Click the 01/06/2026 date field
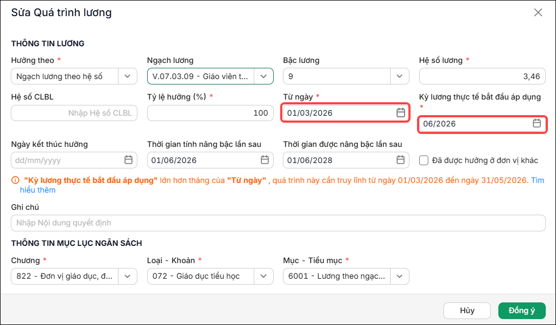The image size is (556, 325). click(x=210, y=160)
